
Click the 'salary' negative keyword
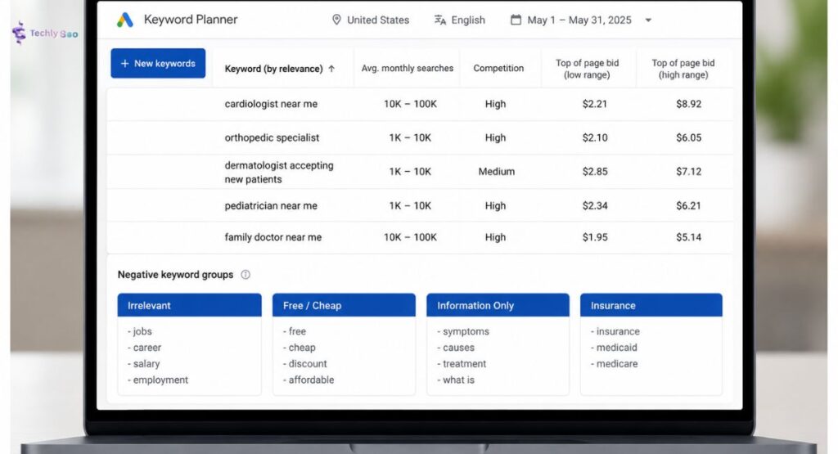pos(146,364)
